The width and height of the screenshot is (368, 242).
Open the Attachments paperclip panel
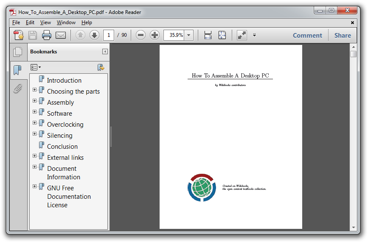[x=17, y=89]
